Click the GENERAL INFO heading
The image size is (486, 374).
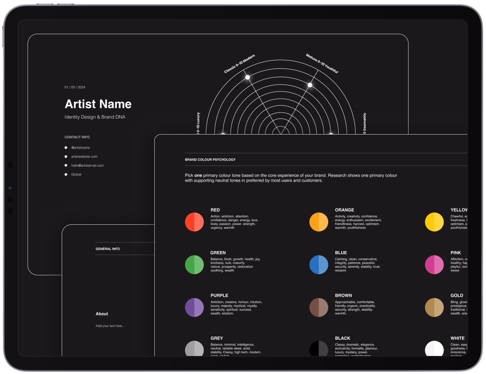coord(108,249)
